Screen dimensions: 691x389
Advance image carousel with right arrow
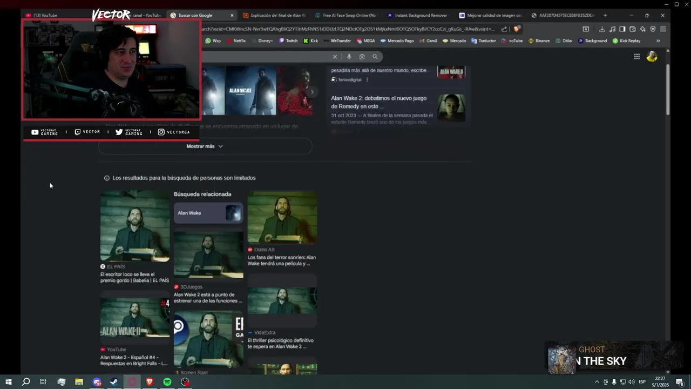311,92
